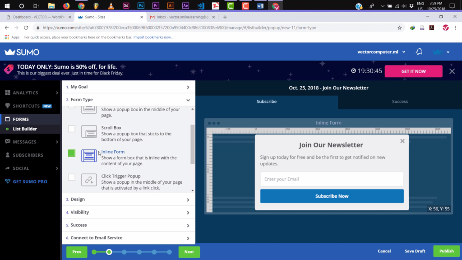The height and width of the screenshot is (260, 462).
Task: Jump to the last step dot
Action: [x=169, y=252]
